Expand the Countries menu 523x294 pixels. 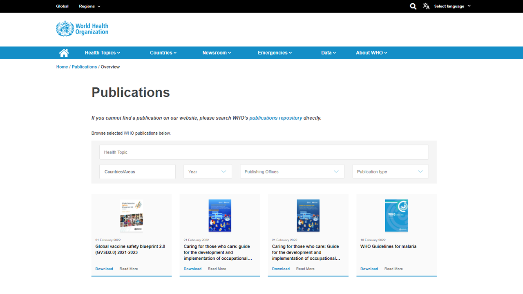click(x=163, y=53)
